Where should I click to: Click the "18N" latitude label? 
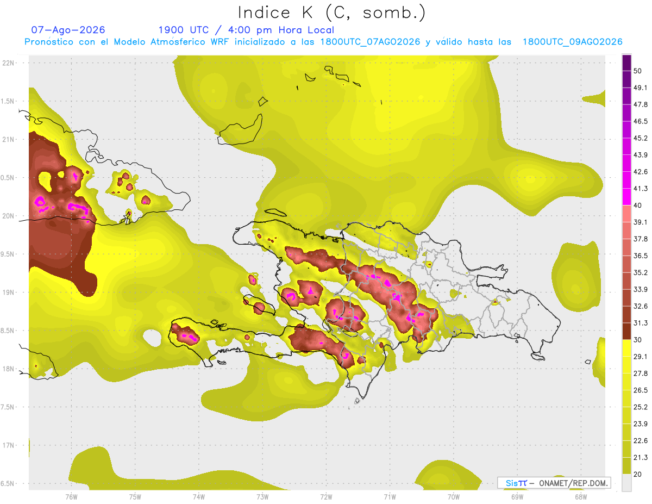8,369
